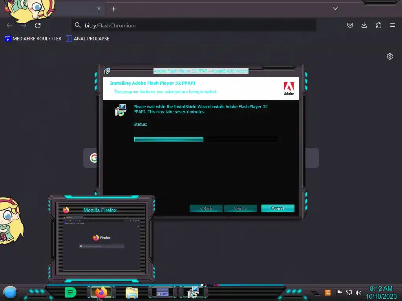Screen dimensions: 402x301
Task: Click the Google search box logo
Action: pos(93,158)
